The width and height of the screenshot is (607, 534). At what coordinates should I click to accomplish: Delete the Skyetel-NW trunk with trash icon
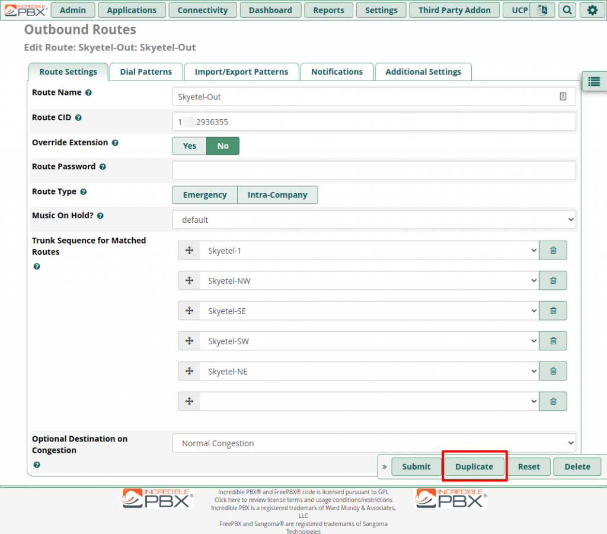[553, 280]
